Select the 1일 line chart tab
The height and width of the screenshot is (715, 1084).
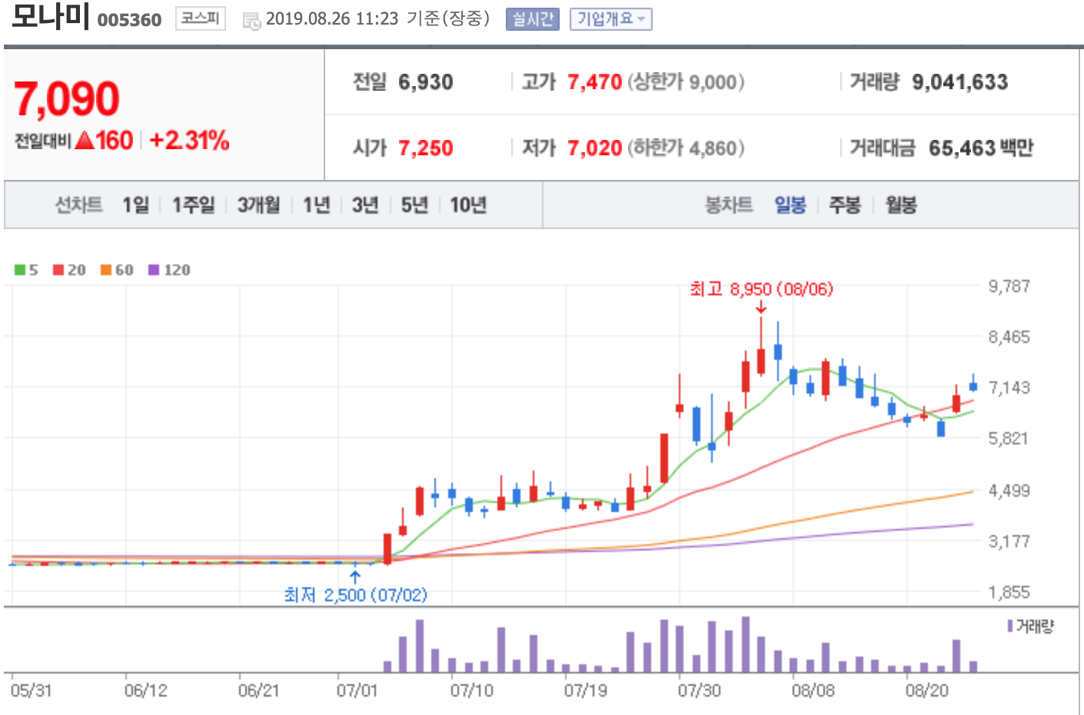point(135,205)
